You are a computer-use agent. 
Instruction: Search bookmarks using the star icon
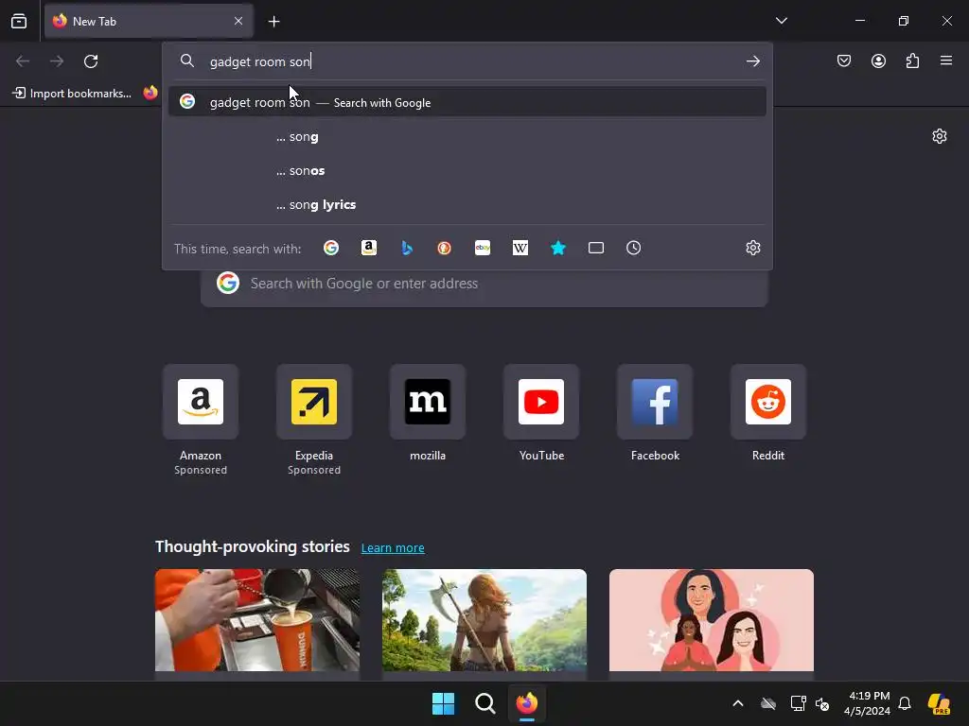click(x=558, y=249)
